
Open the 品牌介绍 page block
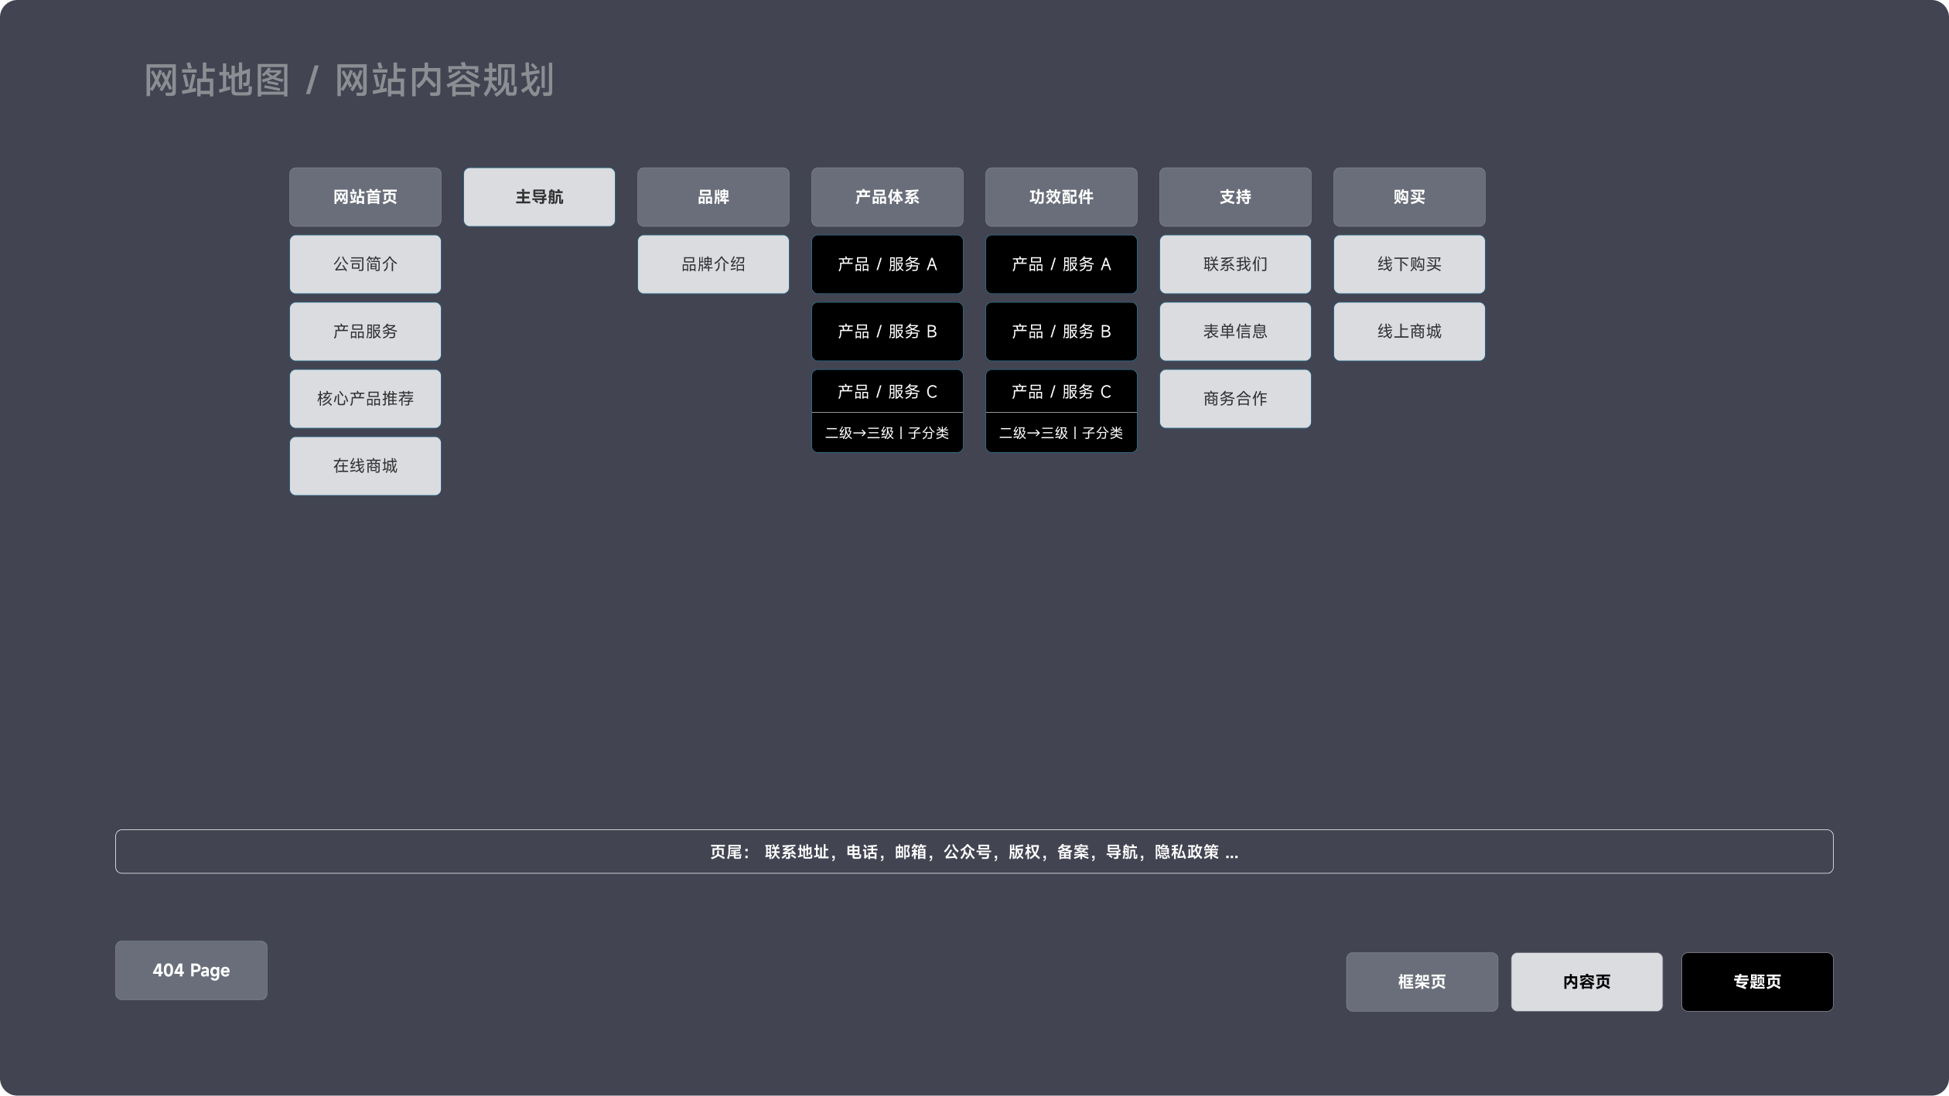pyautogui.click(x=712, y=264)
